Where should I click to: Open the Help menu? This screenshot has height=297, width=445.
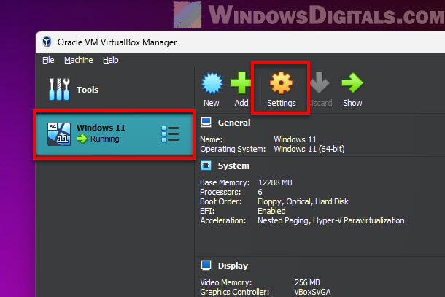(x=111, y=60)
